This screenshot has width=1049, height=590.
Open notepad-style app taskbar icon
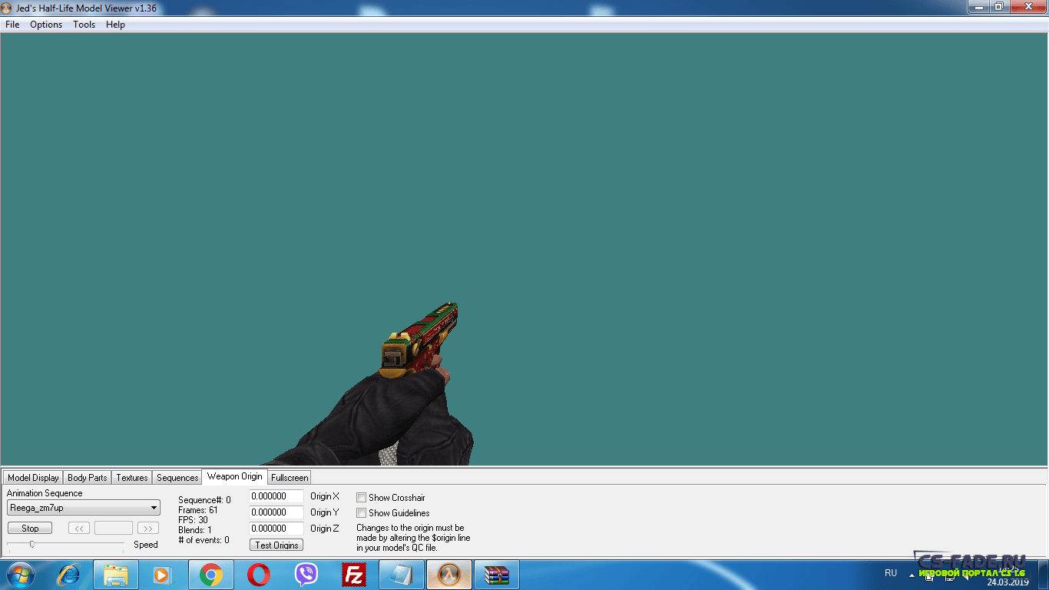402,575
